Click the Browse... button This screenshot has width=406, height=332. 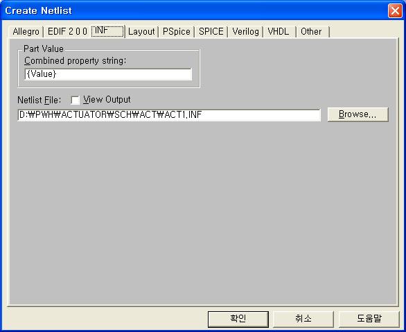pos(358,114)
